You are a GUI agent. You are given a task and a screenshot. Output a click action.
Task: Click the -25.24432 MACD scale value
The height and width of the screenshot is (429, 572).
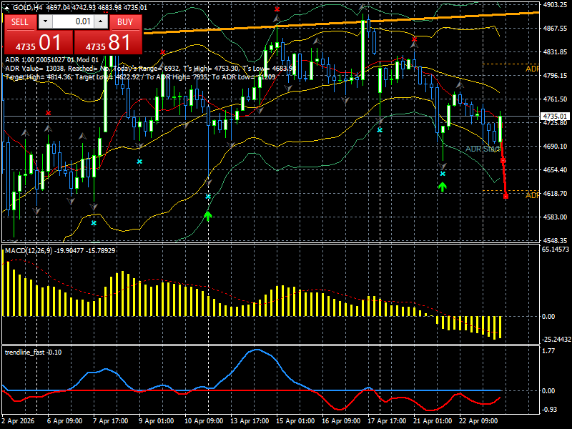[x=556, y=339]
